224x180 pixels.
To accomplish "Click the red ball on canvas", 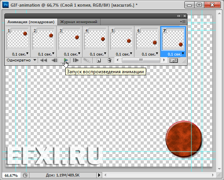I will click(184, 139).
